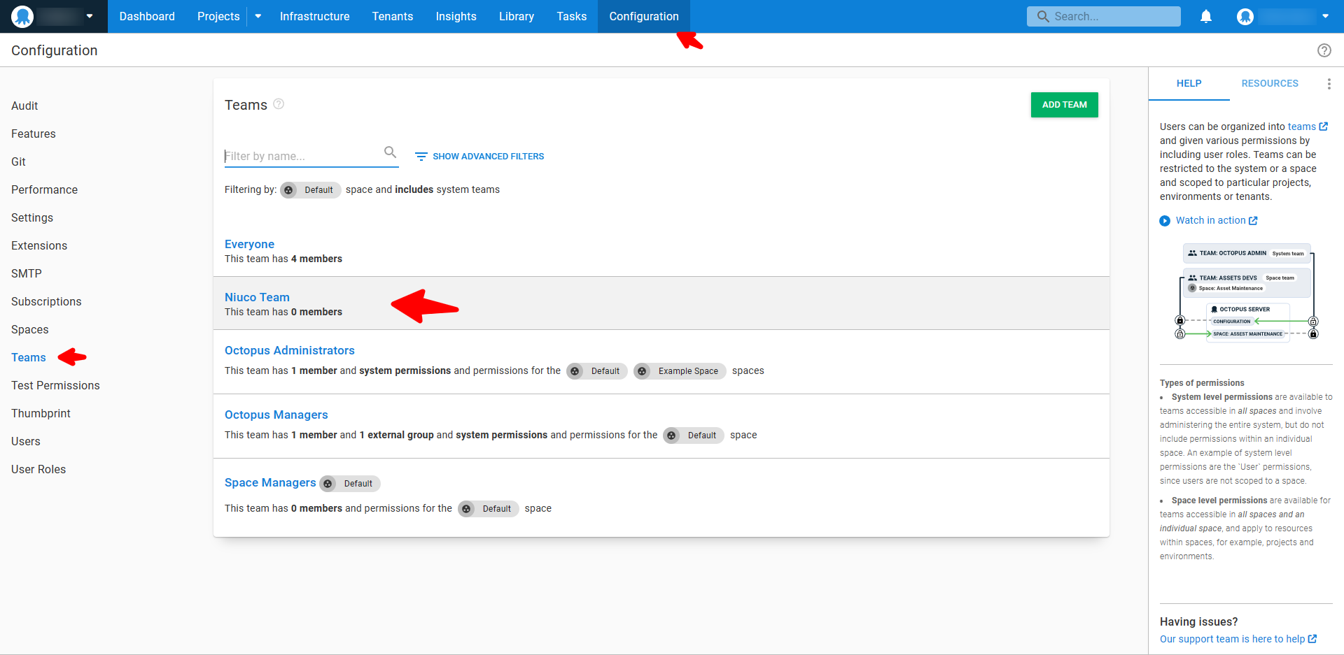1344x655 pixels.
Task: Click the external link icon after support help
Action: (1312, 639)
